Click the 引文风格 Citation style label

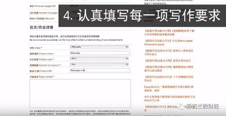tap(42, 59)
